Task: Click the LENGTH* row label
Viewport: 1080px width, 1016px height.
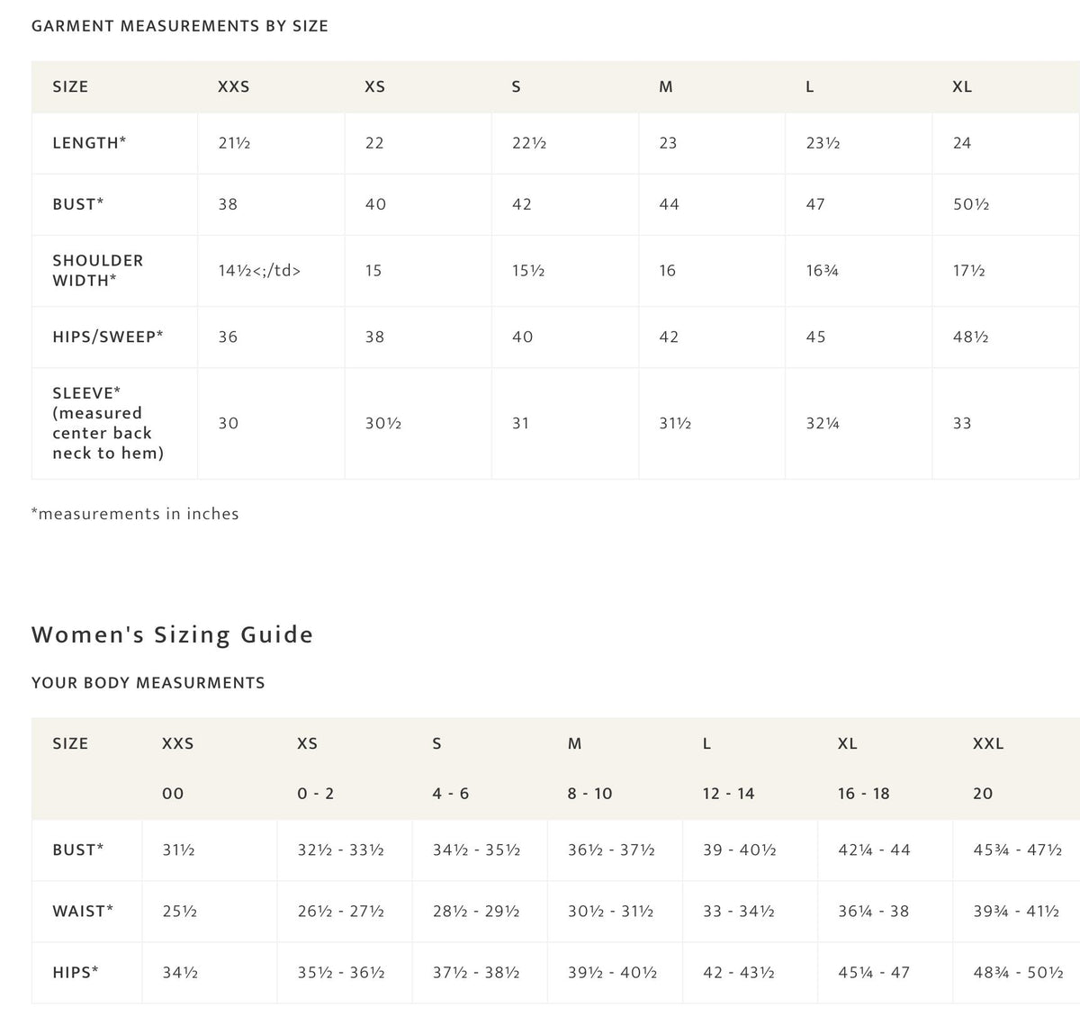Action: (89, 142)
